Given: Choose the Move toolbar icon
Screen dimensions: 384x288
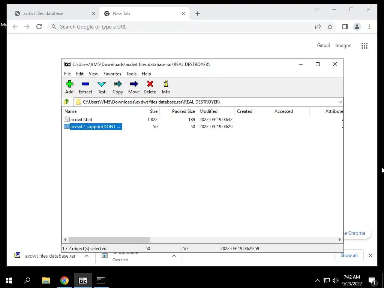Looking at the screenshot, I should [x=134, y=84].
